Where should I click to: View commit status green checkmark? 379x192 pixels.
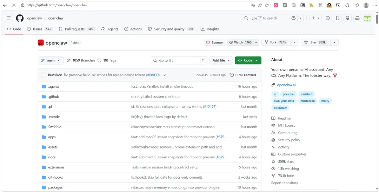click(165, 75)
